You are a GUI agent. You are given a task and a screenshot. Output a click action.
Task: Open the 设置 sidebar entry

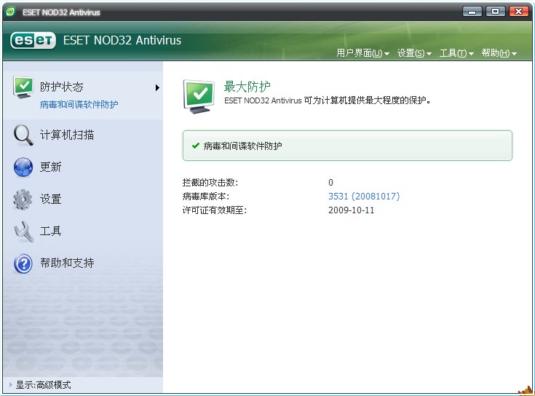click(x=50, y=199)
